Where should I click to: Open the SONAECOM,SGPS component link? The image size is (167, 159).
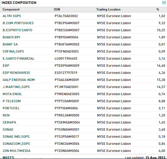pyautogui.click(x=16, y=144)
